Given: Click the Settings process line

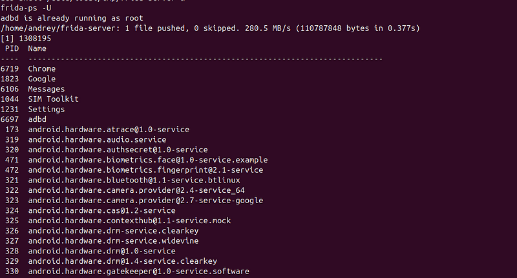Looking at the screenshot, I should tap(33, 109).
